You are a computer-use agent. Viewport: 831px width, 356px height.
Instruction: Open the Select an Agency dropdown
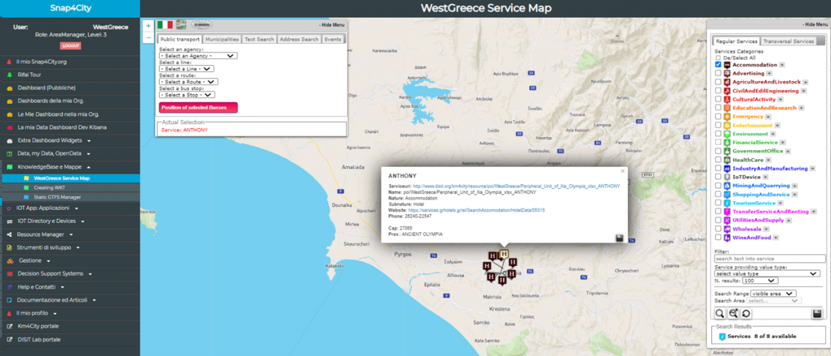pos(198,55)
